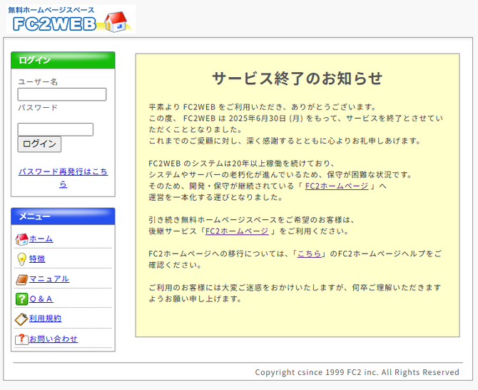The image size is (478, 390).
Task: Open the 特徴 menu link
Action: pos(37,259)
